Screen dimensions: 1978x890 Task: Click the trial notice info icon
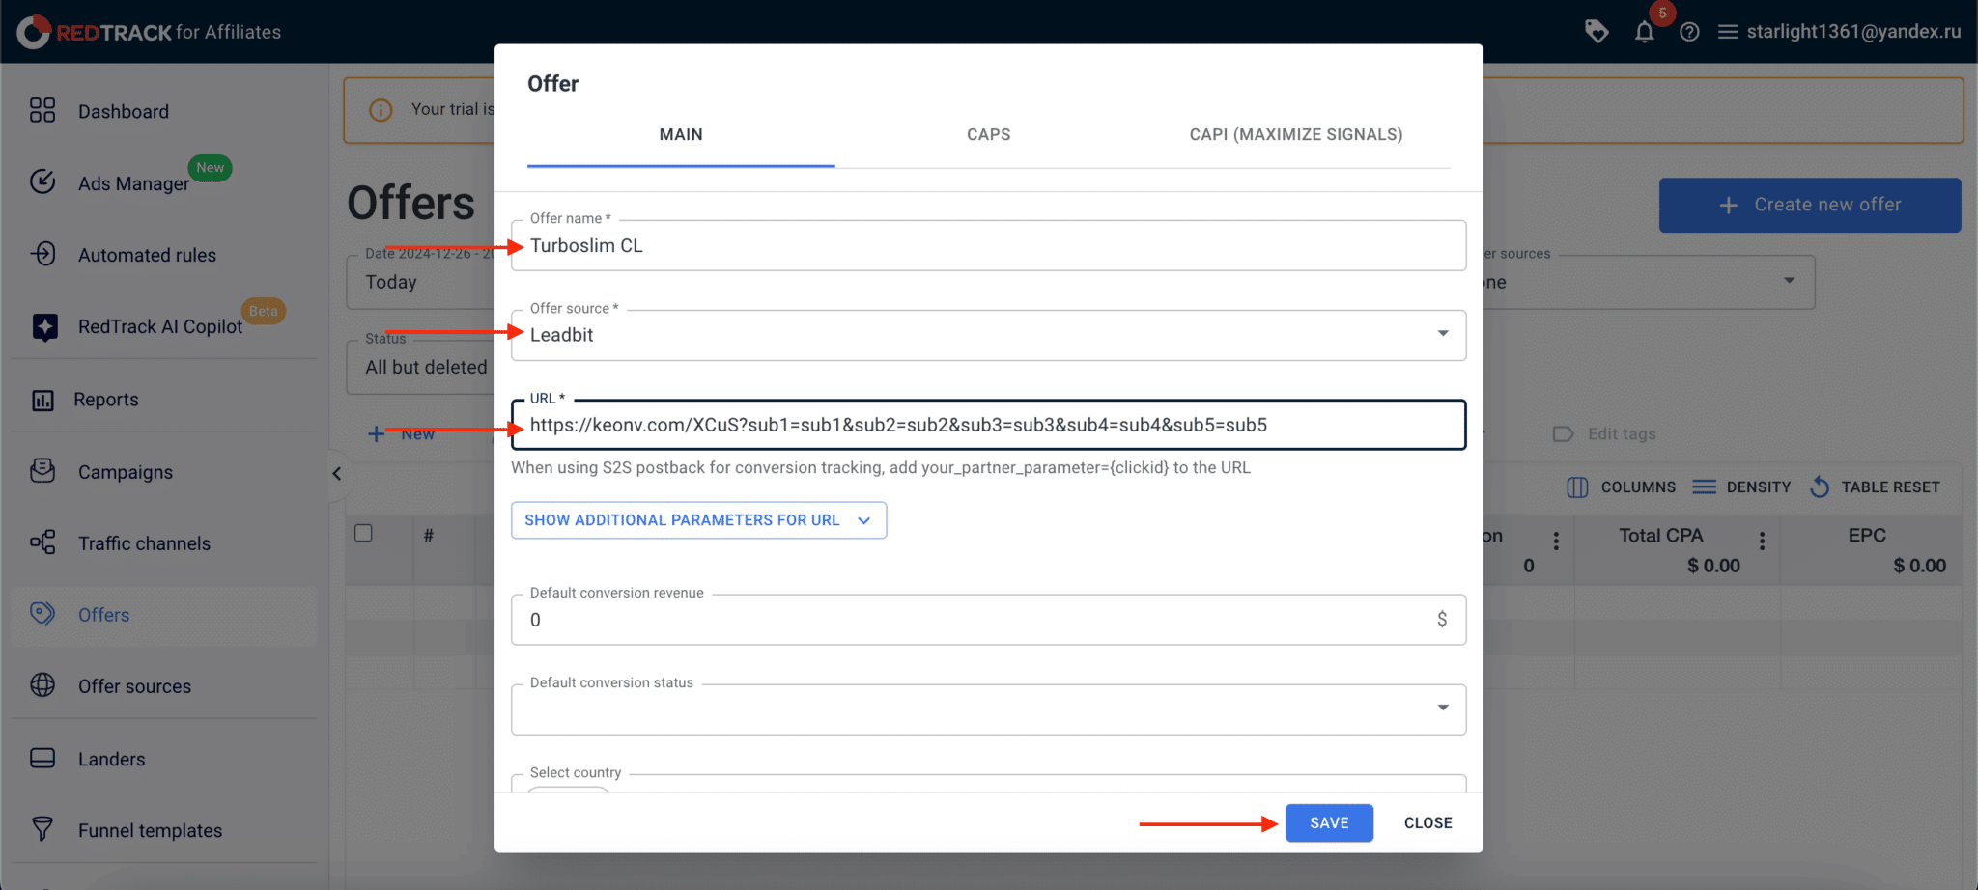click(x=381, y=110)
